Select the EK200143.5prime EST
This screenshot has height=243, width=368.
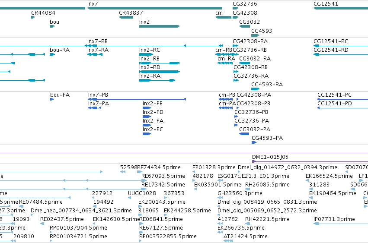140,206
